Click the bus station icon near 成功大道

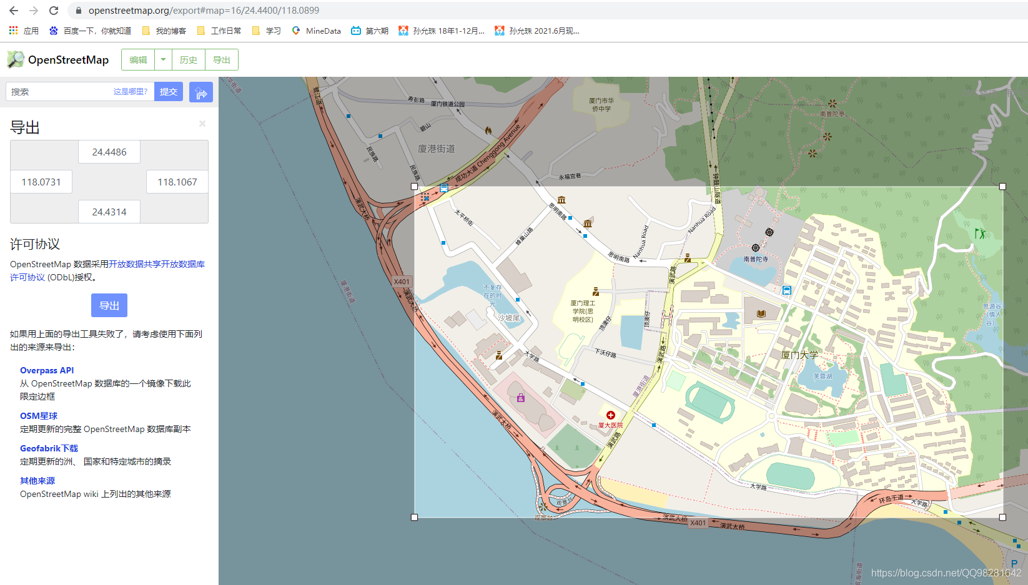[x=443, y=188]
